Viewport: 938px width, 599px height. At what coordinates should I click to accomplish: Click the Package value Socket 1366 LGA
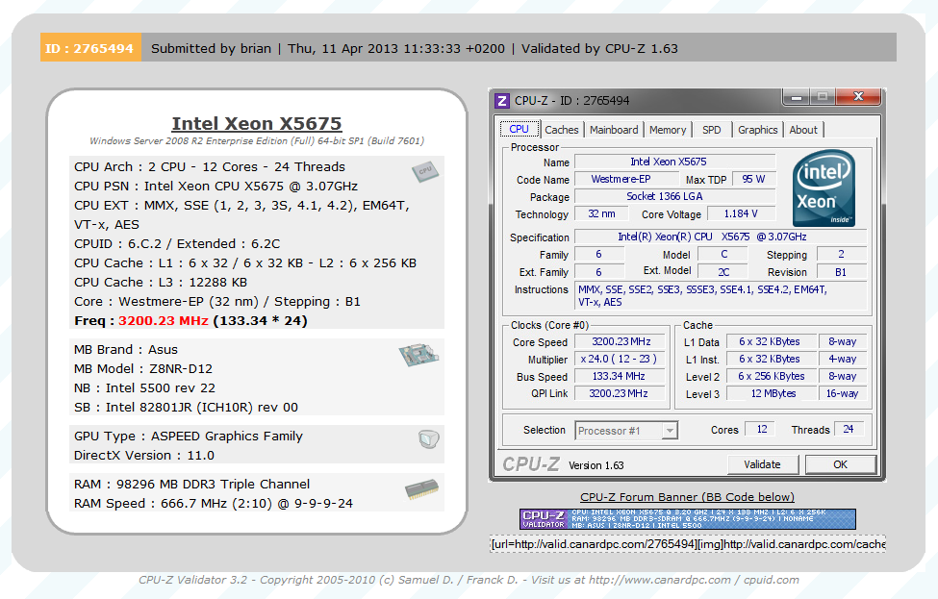point(674,196)
